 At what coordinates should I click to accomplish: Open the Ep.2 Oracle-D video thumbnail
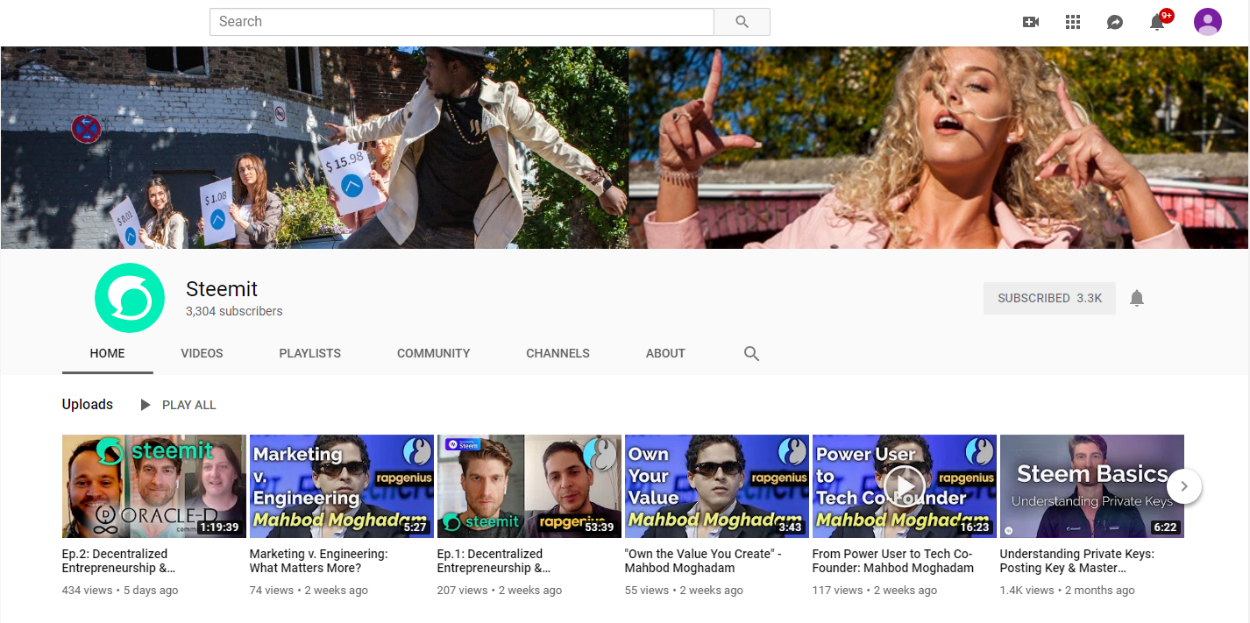154,486
